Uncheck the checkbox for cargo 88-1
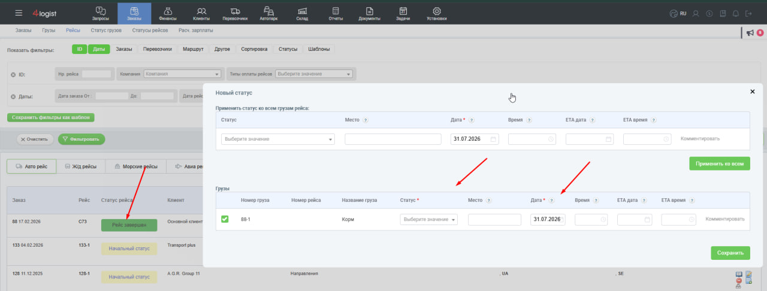767x291 pixels. (x=225, y=219)
